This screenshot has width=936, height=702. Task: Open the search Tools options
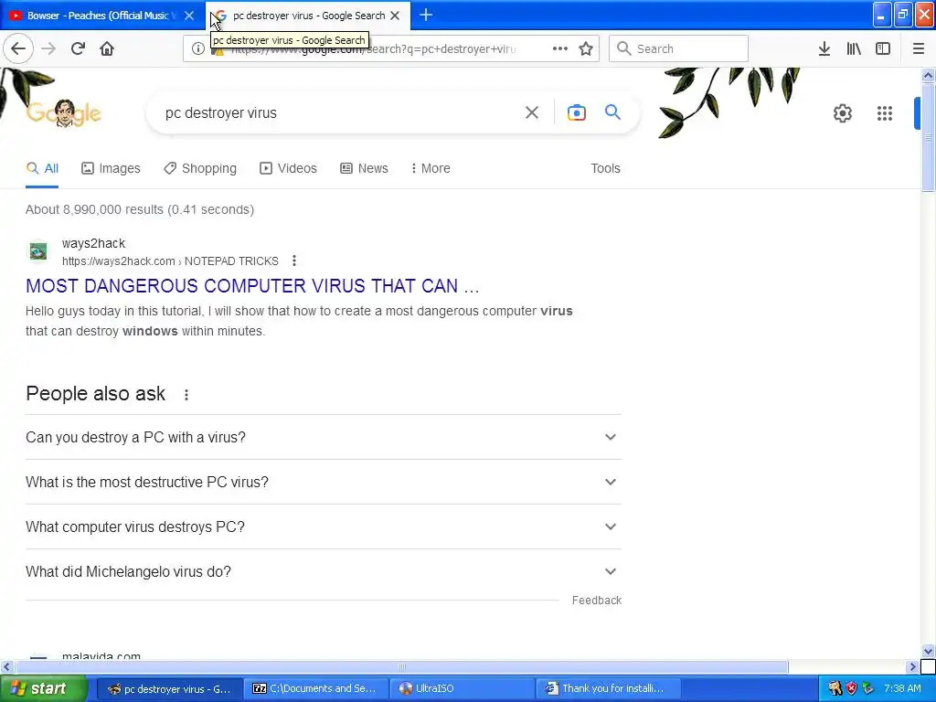tap(605, 168)
